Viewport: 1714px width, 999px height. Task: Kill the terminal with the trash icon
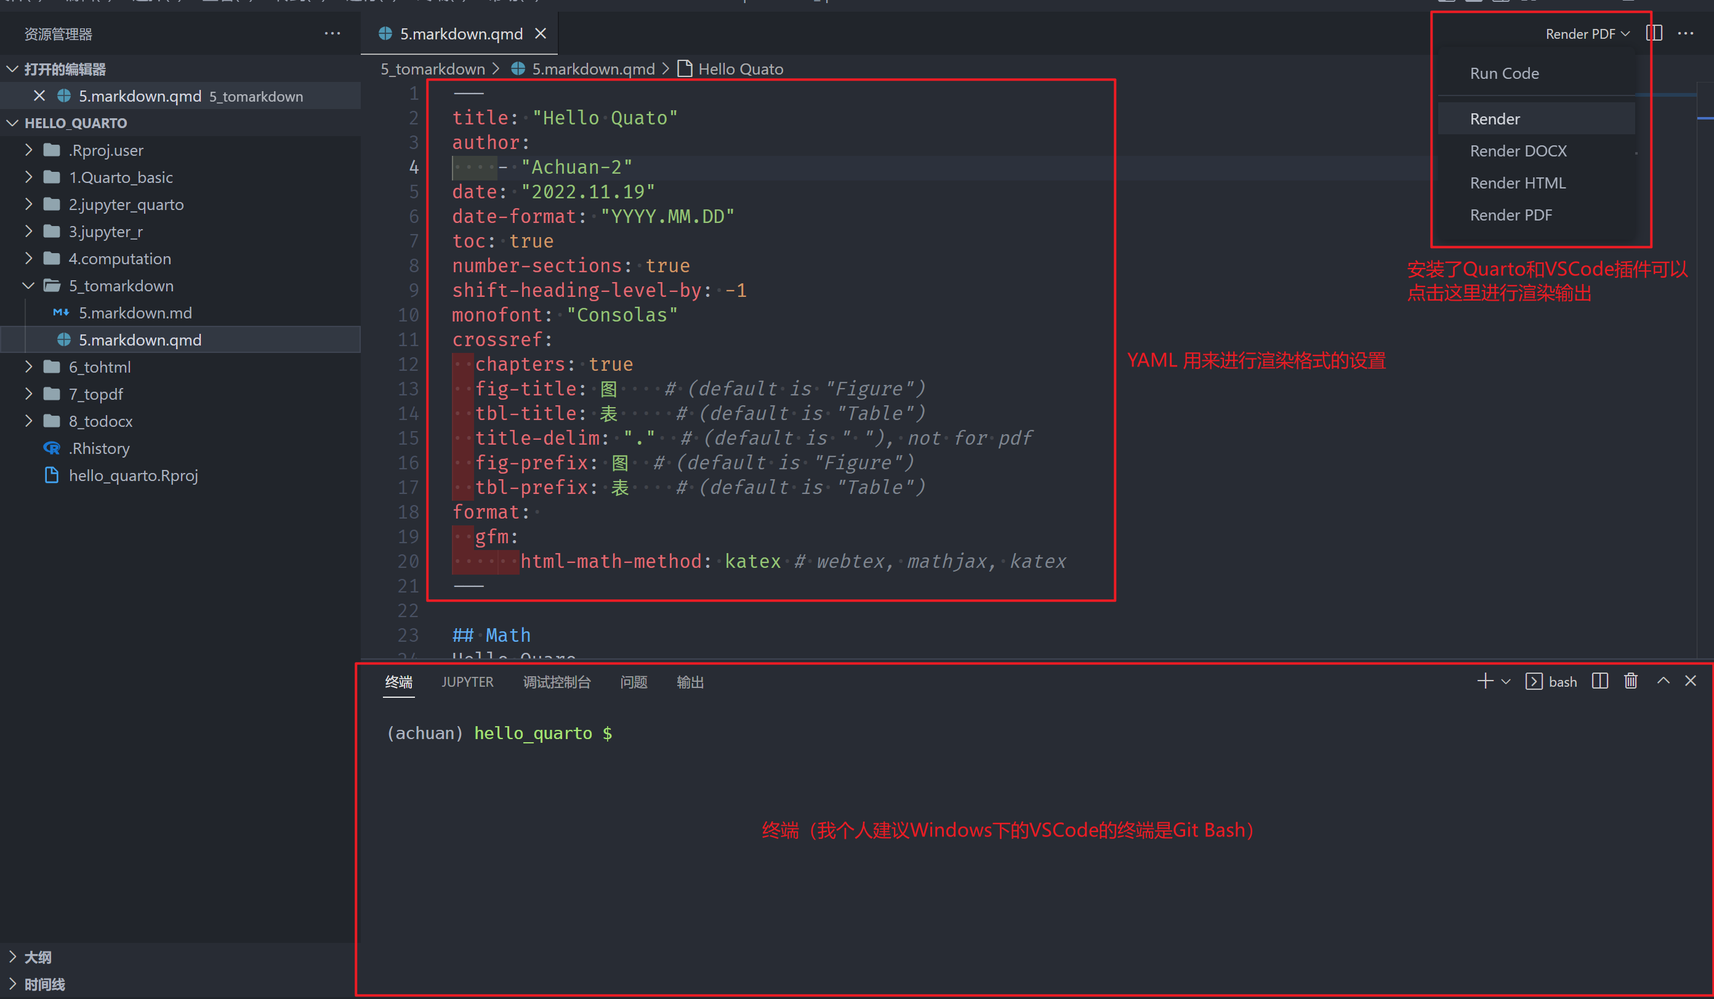[1630, 681]
